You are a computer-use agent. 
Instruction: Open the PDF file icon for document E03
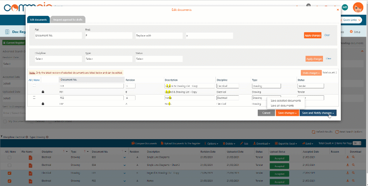point(30,158)
